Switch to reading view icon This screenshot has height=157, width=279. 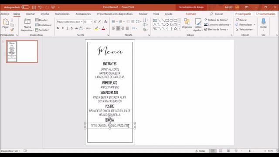[228, 151]
